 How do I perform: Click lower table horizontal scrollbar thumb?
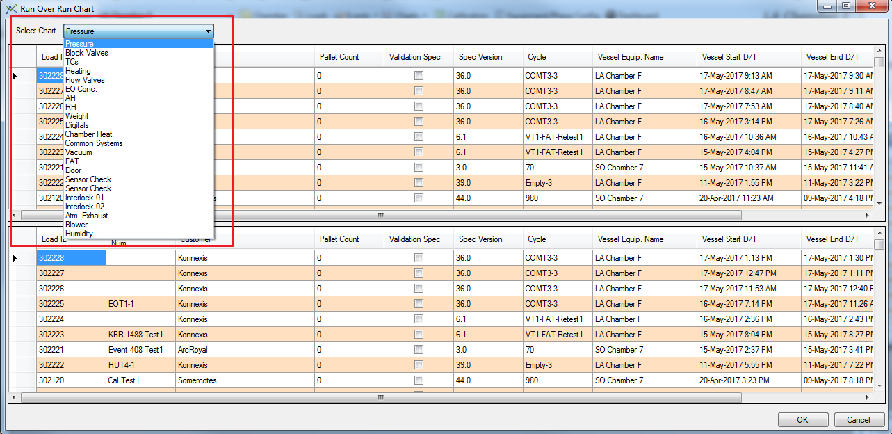pos(380,398)
